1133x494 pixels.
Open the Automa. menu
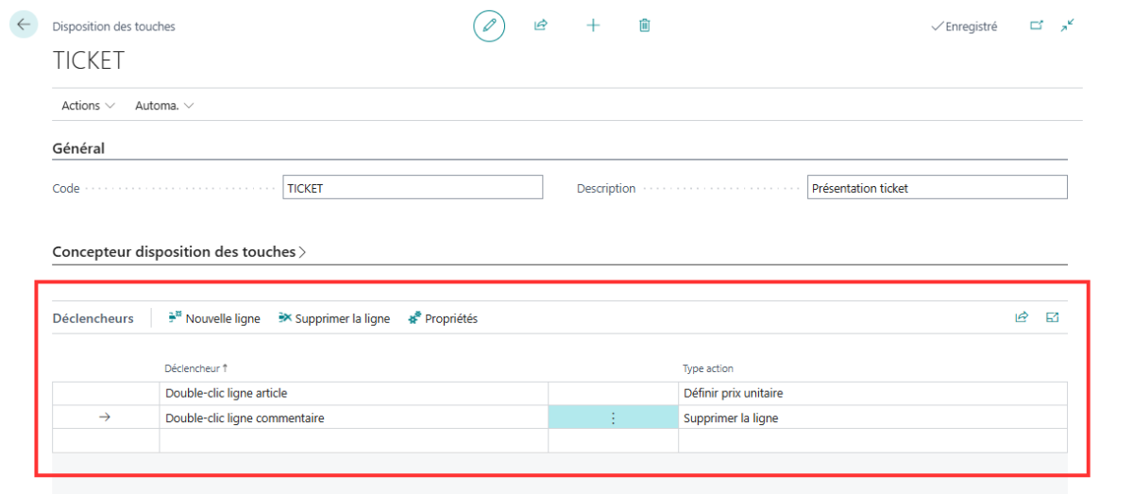pos(164,106)
